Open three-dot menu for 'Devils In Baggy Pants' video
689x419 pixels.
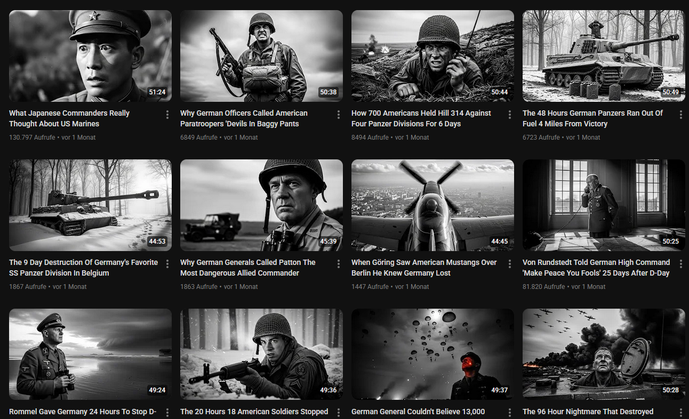click(x=339, y=115)
